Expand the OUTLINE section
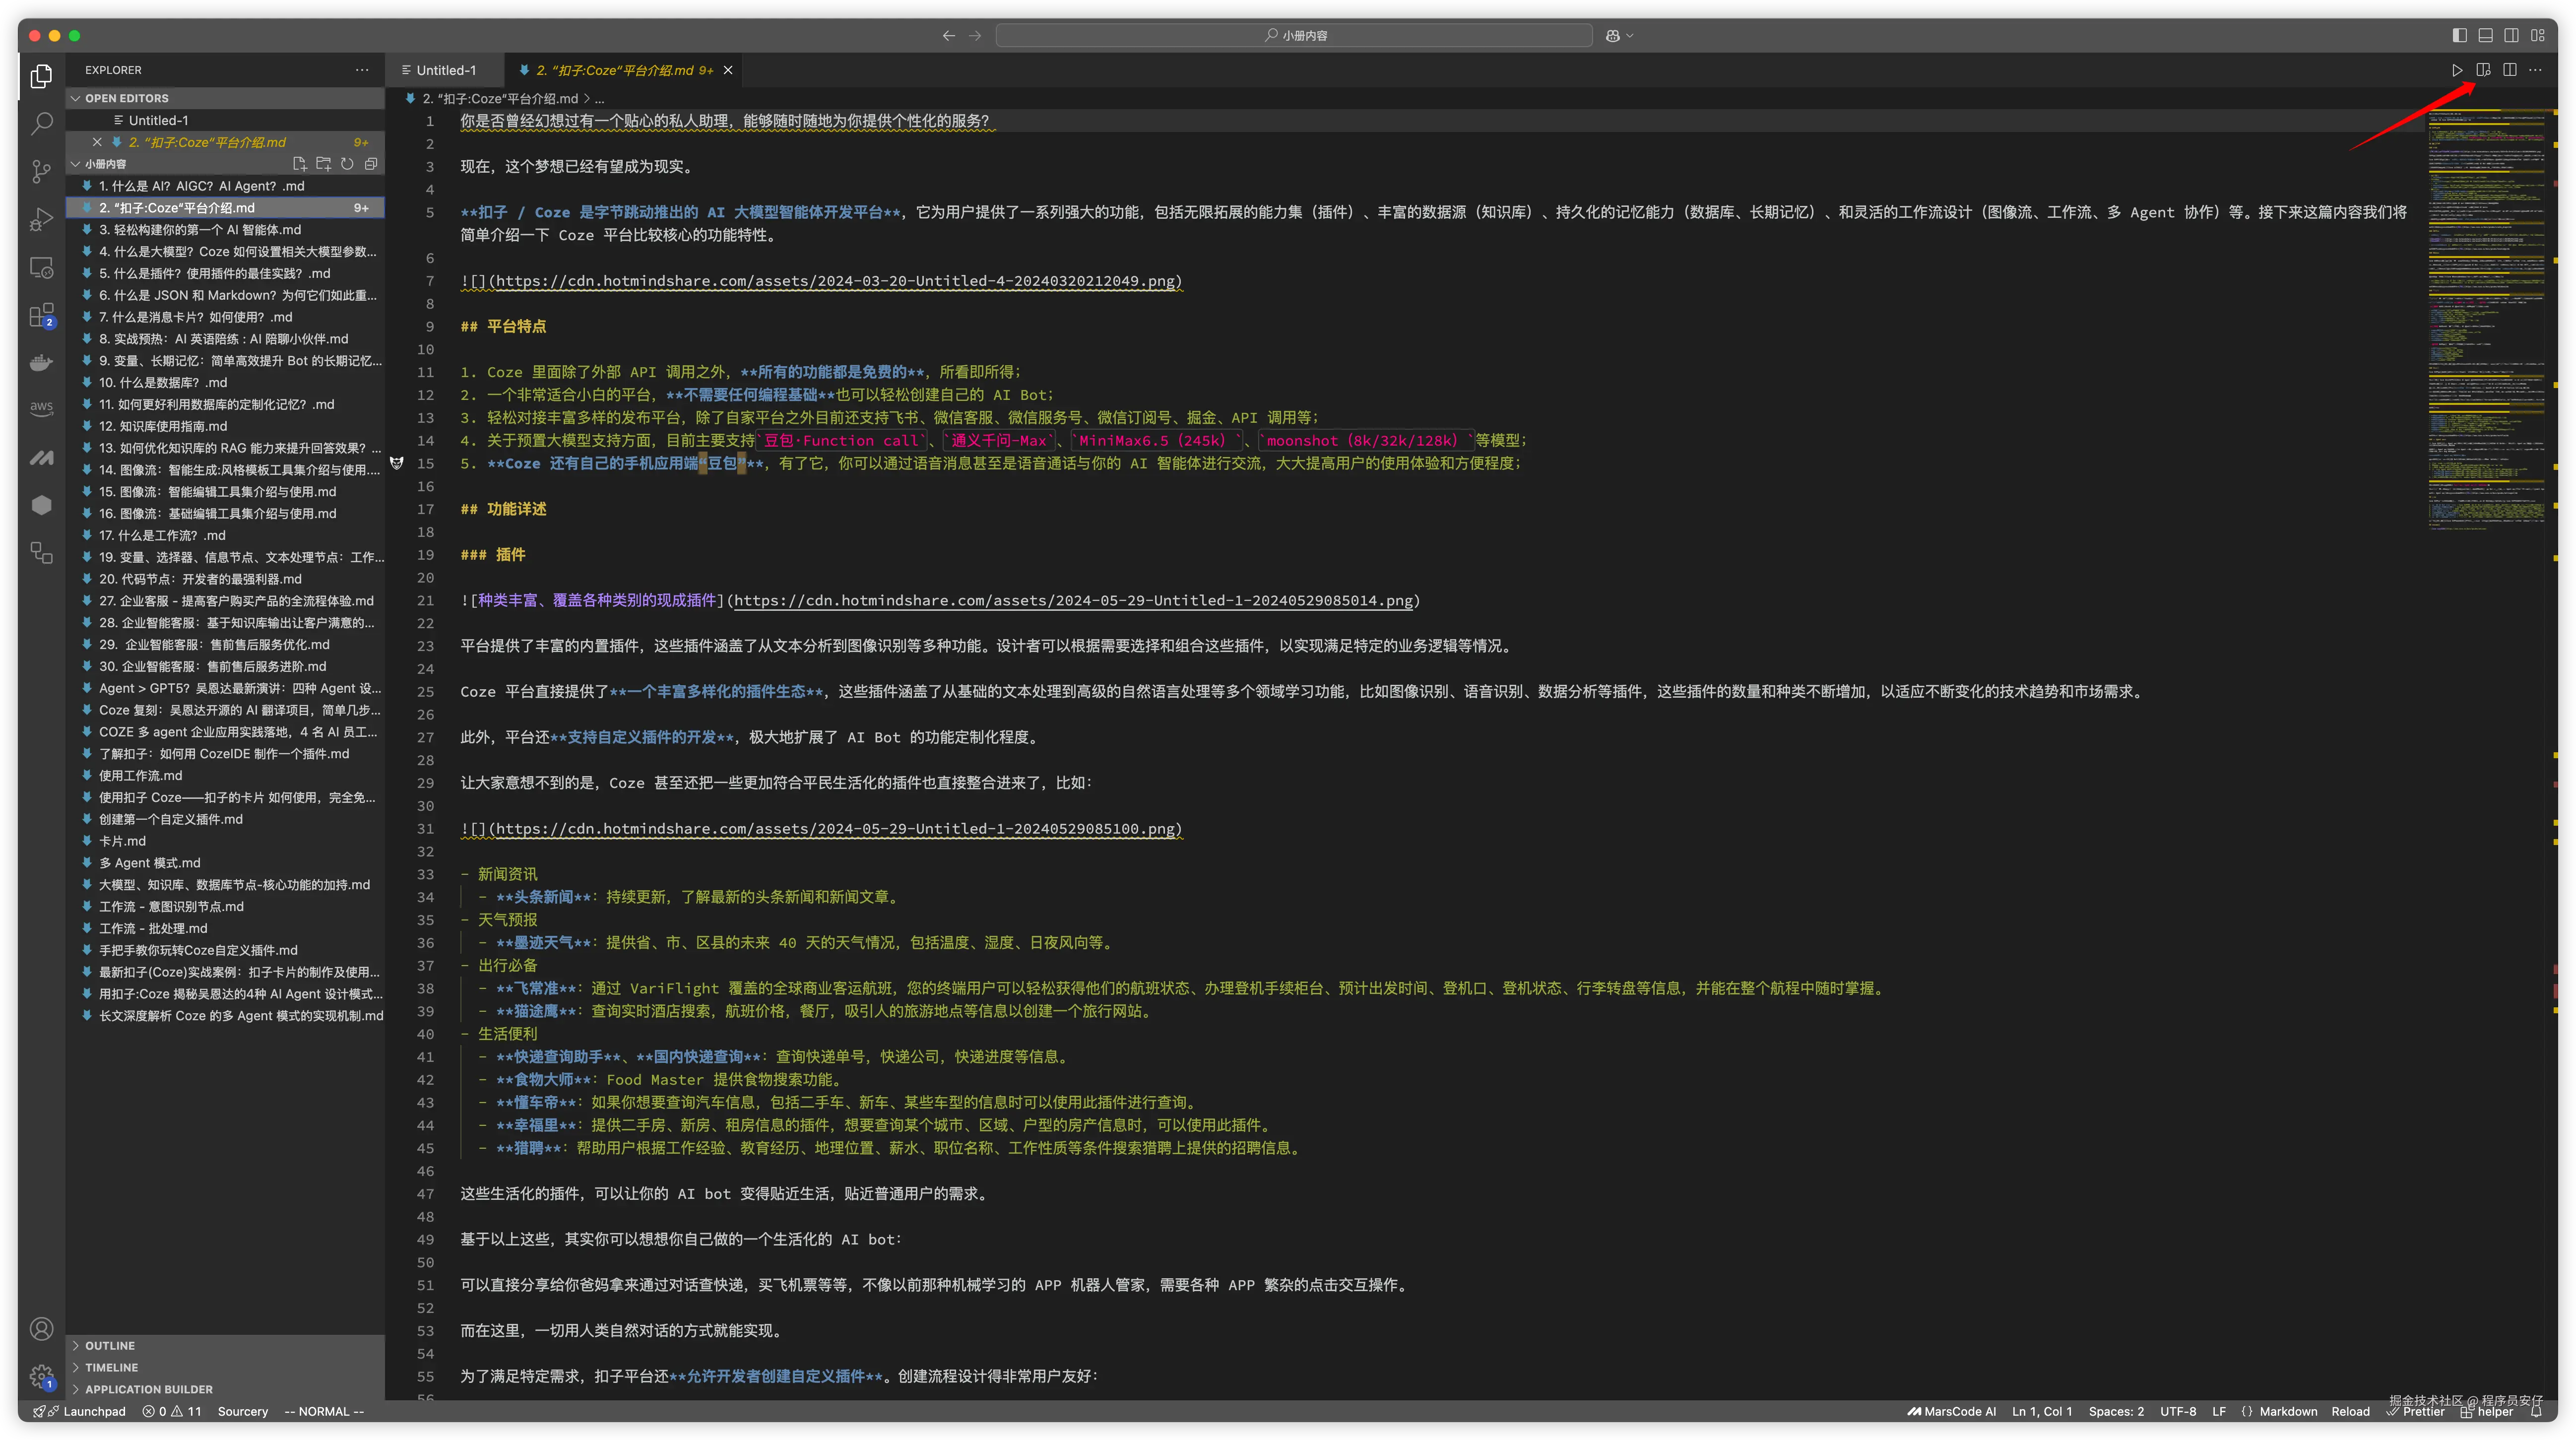Viewport: 2576px width, 1440px height. pos(110,1346)
